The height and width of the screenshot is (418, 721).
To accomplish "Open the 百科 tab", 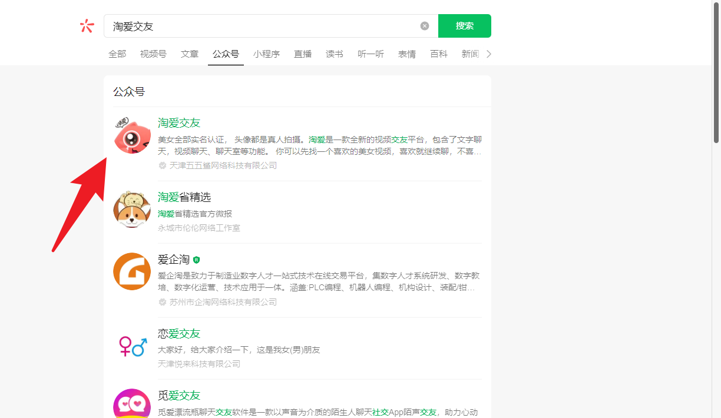I will (439, 54).
